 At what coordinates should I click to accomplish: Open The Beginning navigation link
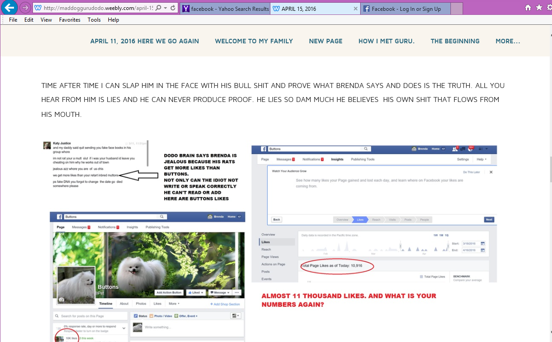click(455, 41)
